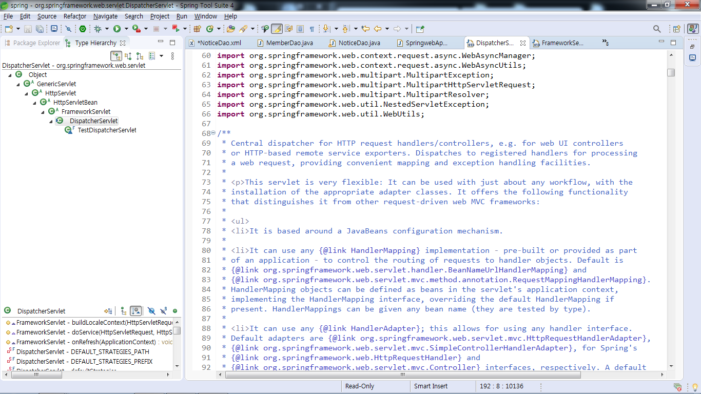Screen dimensions: 701x394
Task: Select TestDispatcherServlet in hierarchy tree
Action: pos(107,130)
